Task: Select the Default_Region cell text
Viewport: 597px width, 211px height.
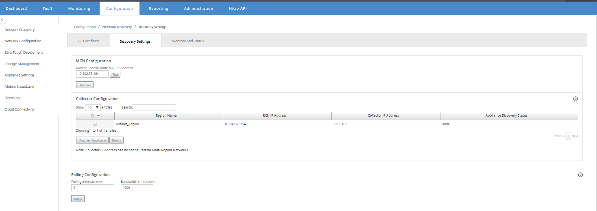Action: point(127,124)
